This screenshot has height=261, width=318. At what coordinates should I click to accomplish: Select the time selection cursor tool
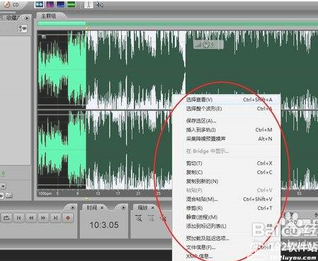point(89,4)
